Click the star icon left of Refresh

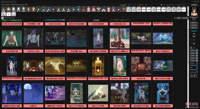click(x=175, y=18)
